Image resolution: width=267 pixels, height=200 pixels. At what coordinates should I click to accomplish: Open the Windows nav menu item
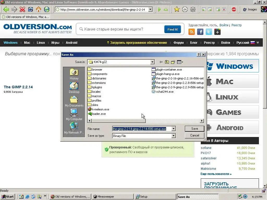pyautogui.click(x=10, y=42)
